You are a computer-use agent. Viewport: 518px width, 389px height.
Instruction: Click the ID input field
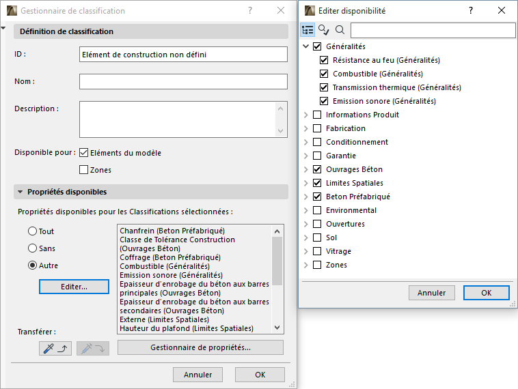pos(183,55)
